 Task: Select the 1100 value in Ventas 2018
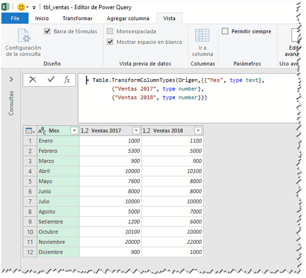tap(172, 141)
